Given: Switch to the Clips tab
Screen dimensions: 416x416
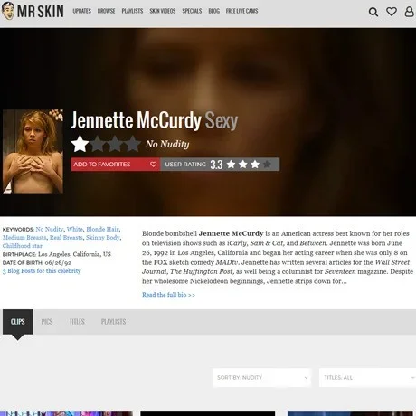Looking at the screenshot, I should pos(18,322).
